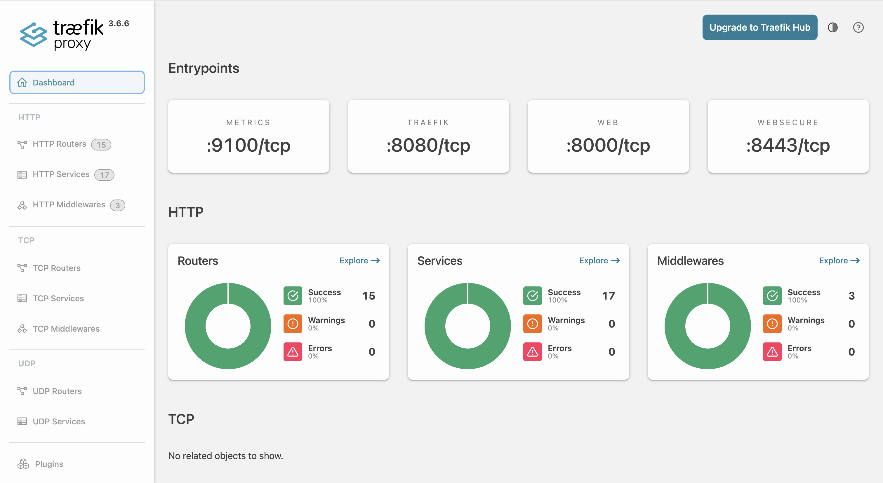Click the Plugins cubes icon

pos(23,464)
